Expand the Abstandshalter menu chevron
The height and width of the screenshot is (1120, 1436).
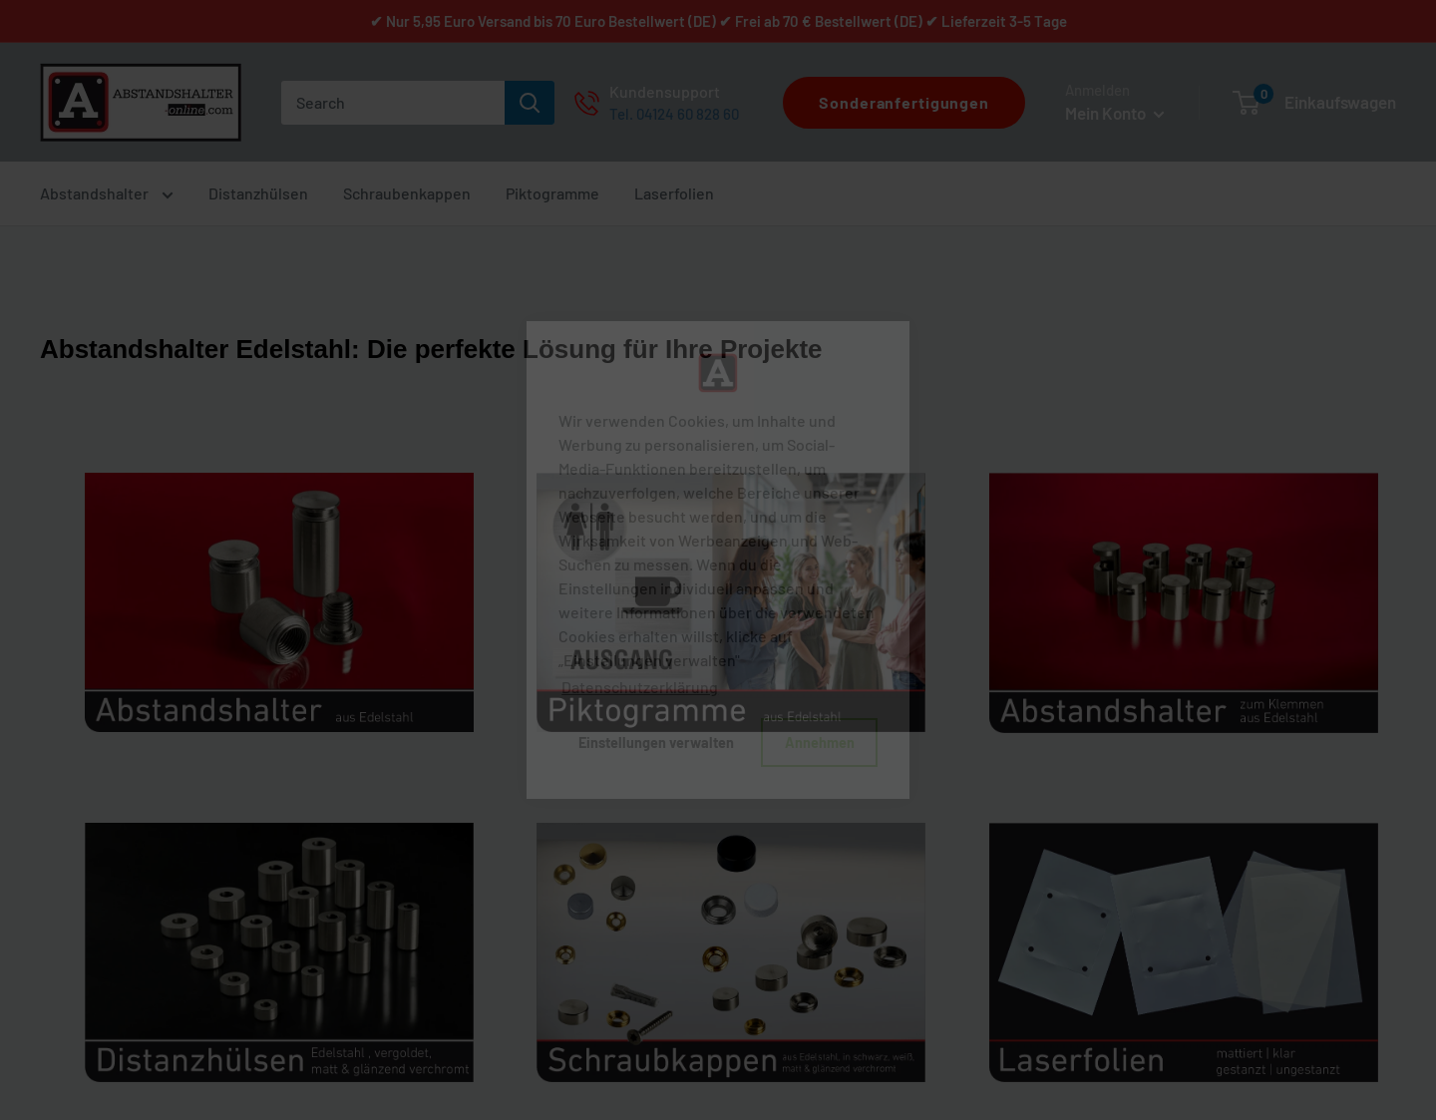pyautogui.click(x=168, y=194)
